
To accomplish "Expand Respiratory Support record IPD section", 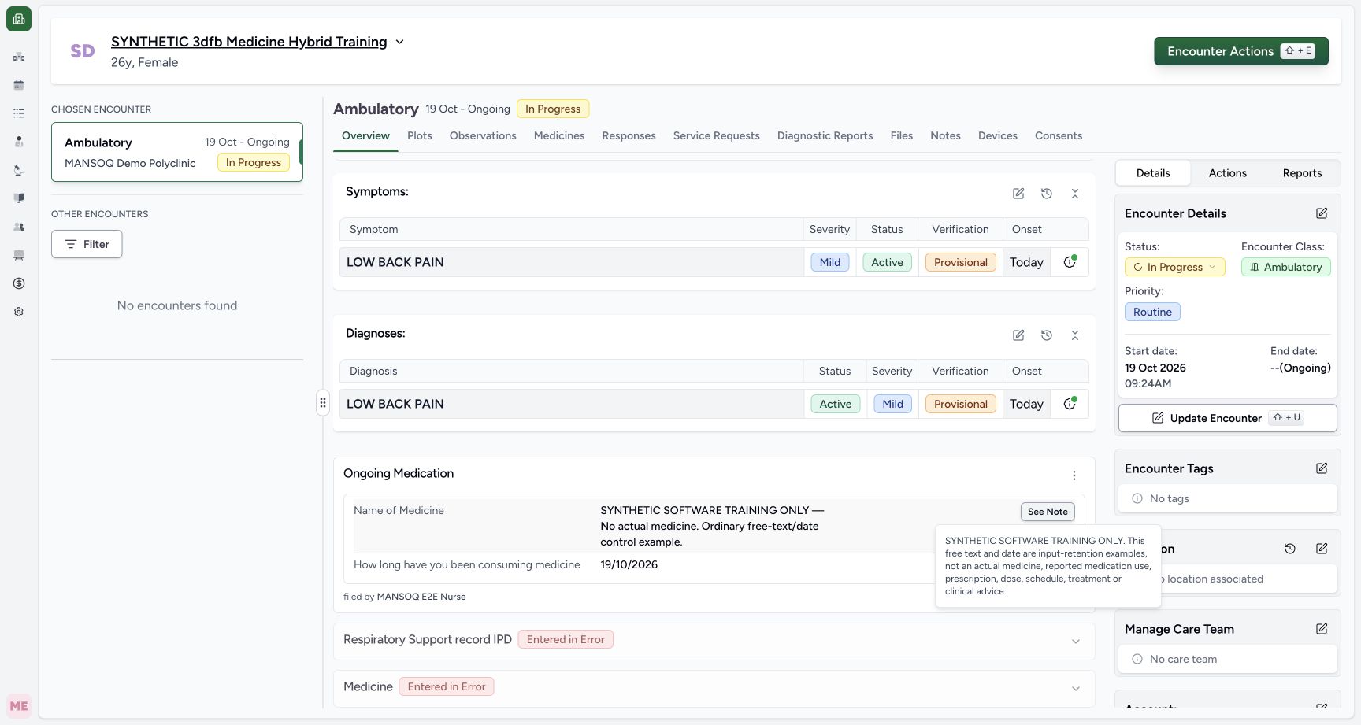I will 1076,642.
